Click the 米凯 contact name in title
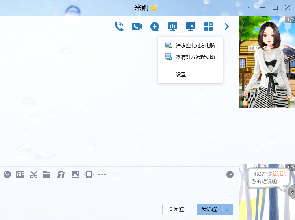The width and height of the screenshot is (295, 220). (141, 8)
